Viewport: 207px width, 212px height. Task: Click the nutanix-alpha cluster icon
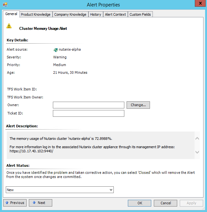pyautogui.click(x=55, y=50)
